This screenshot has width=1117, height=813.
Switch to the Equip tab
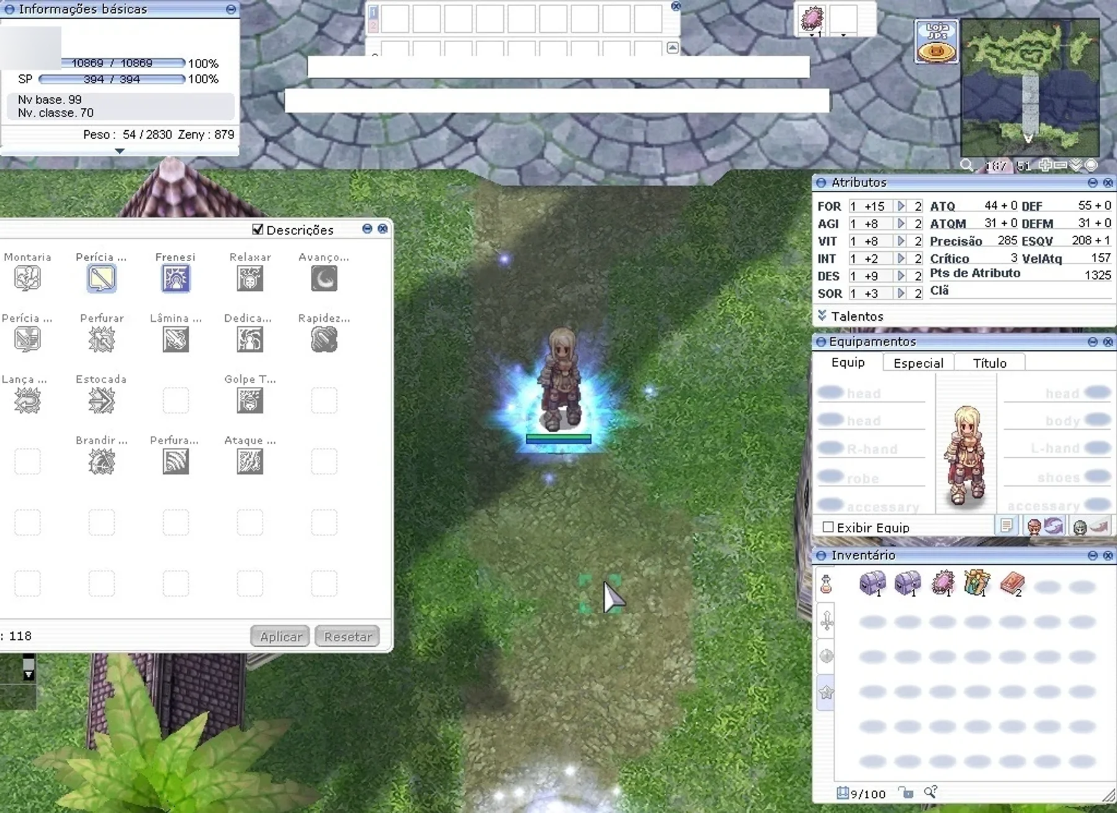tap(848, 362)
